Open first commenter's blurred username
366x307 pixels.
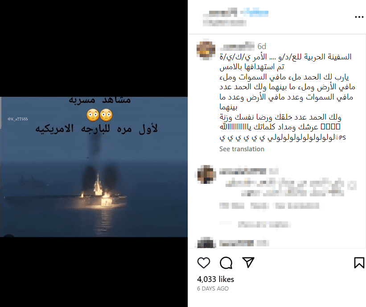tap(243, 171)
